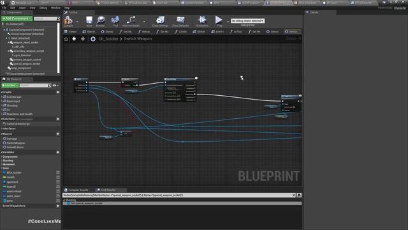
Task: Click My Blueprint search magnifier icon
Action: point(50,85)
